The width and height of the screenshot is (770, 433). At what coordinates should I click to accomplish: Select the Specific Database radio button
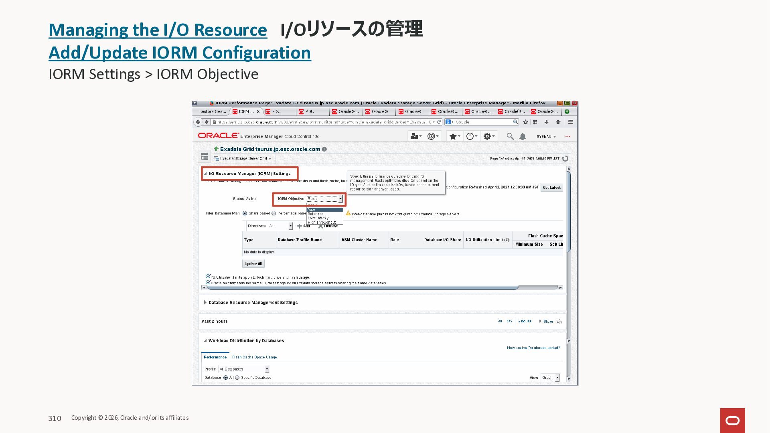click(237, 378)
